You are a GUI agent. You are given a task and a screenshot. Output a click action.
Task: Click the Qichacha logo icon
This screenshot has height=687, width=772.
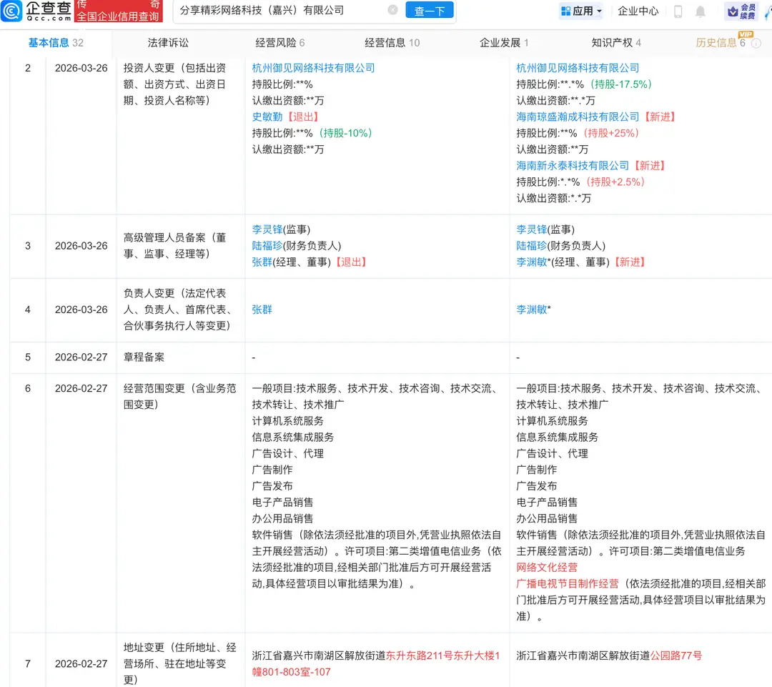coord(11,11)
